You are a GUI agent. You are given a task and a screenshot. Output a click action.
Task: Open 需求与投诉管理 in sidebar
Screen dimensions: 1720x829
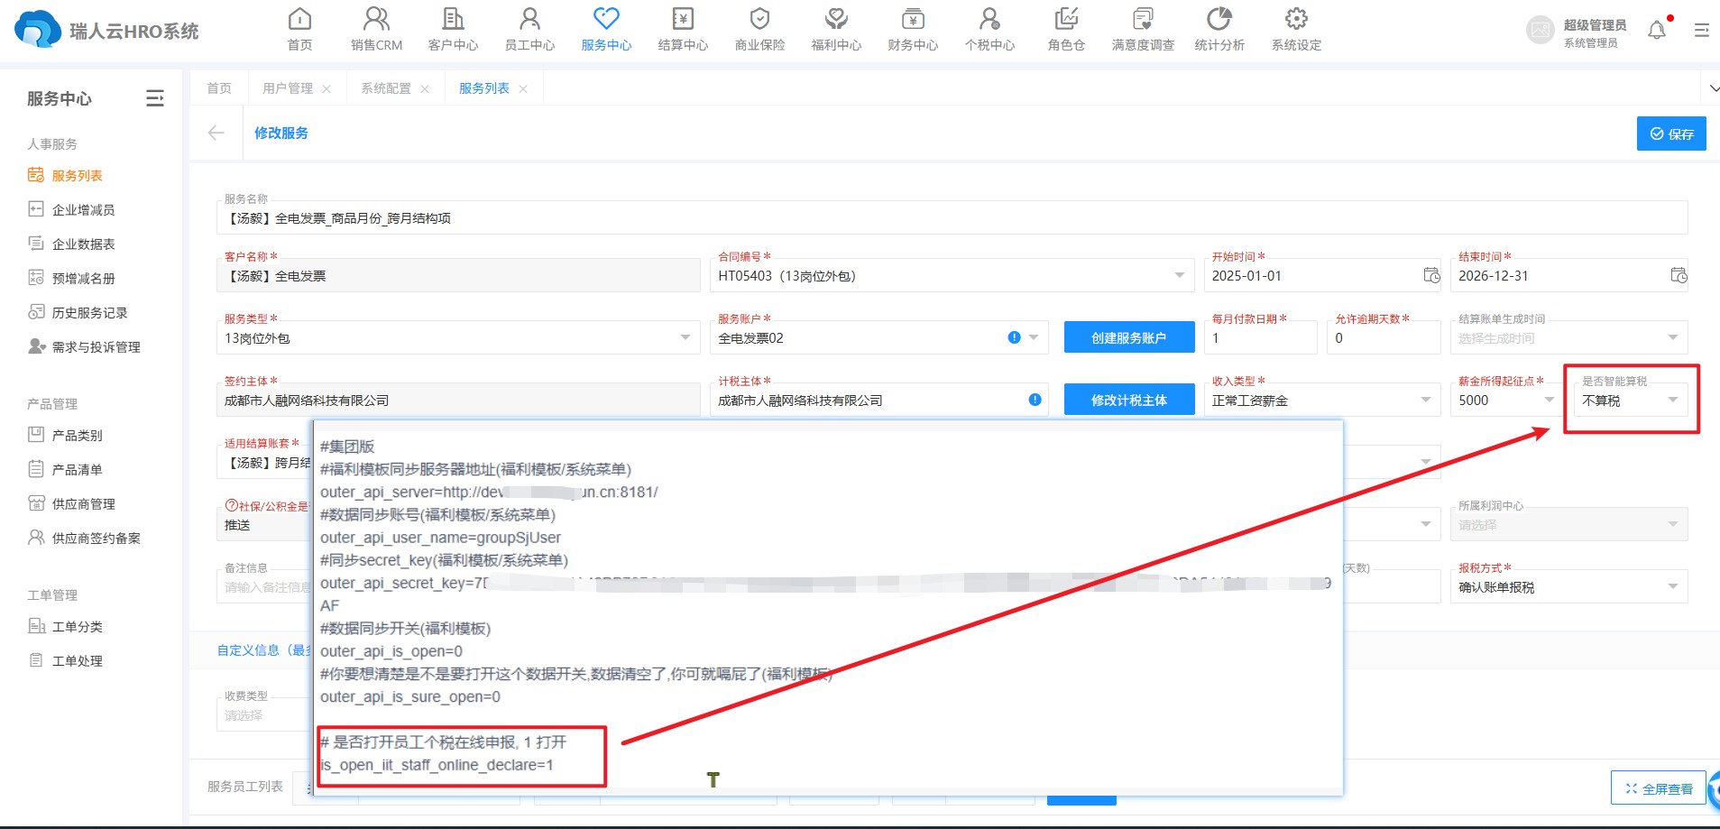click(96, 346)
